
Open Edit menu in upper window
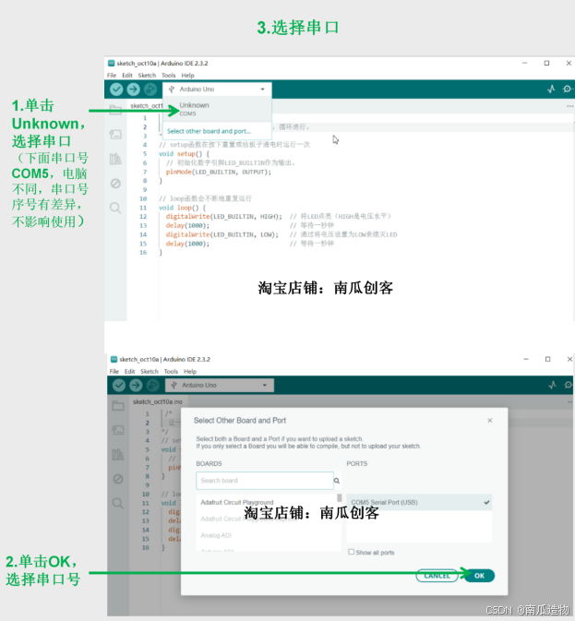127,76
